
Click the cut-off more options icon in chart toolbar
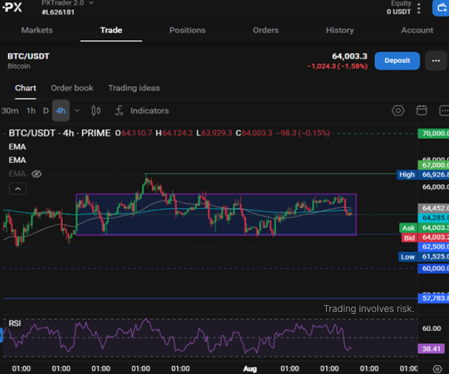(444, 110)
